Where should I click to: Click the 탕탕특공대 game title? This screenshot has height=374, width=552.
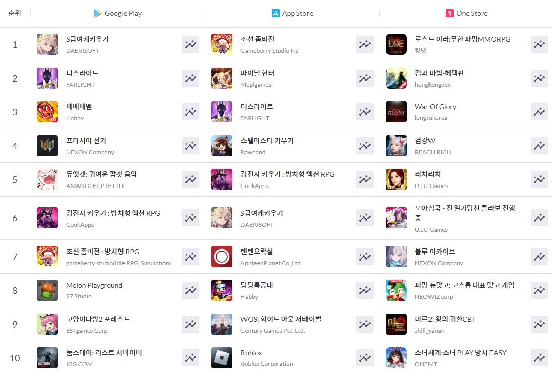[257, 285]
